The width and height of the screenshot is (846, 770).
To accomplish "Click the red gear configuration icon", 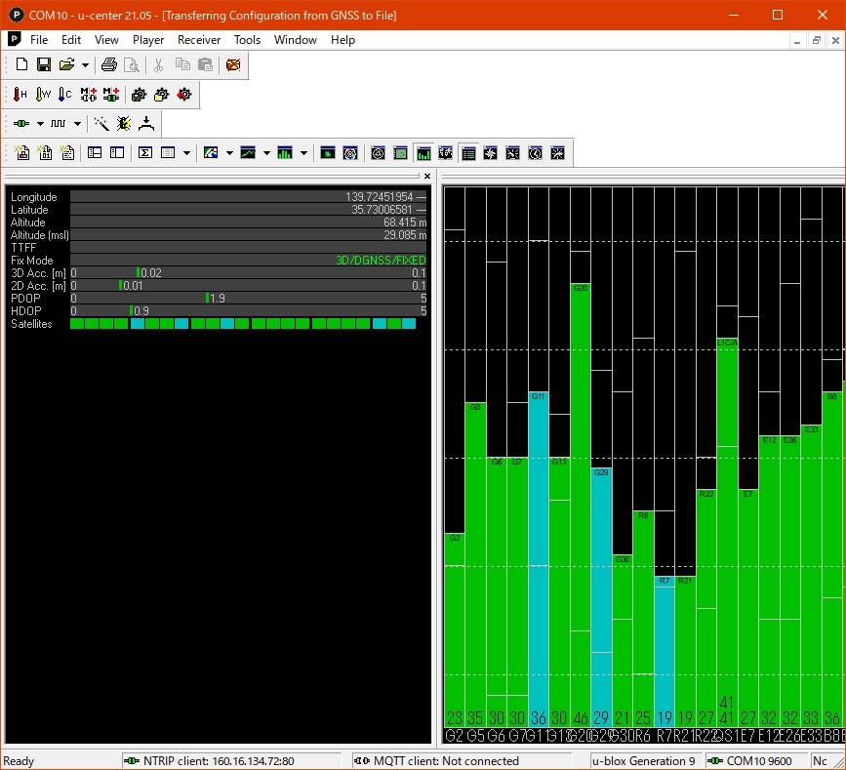I will click(x=184, y=95).
